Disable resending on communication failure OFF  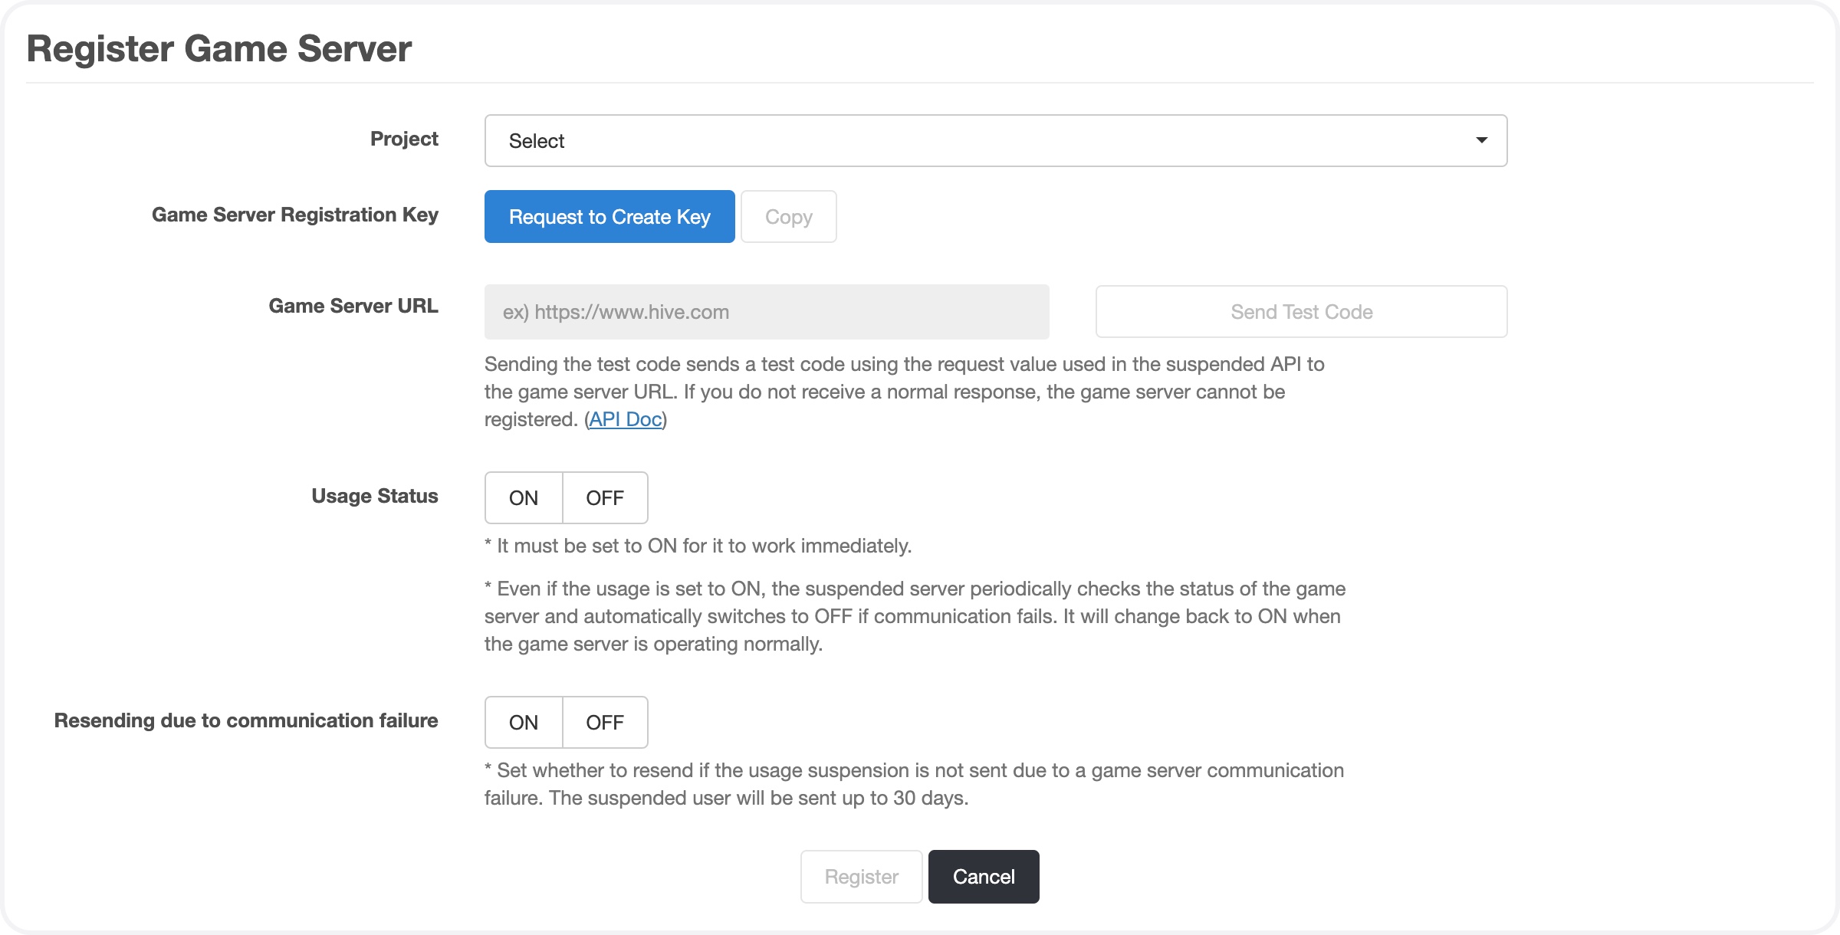point(605,723)
